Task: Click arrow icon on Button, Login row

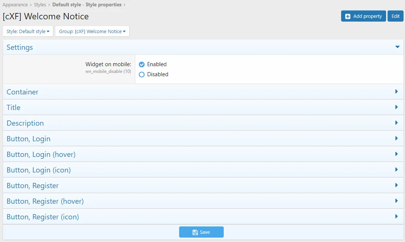Action: click(397, 138)
